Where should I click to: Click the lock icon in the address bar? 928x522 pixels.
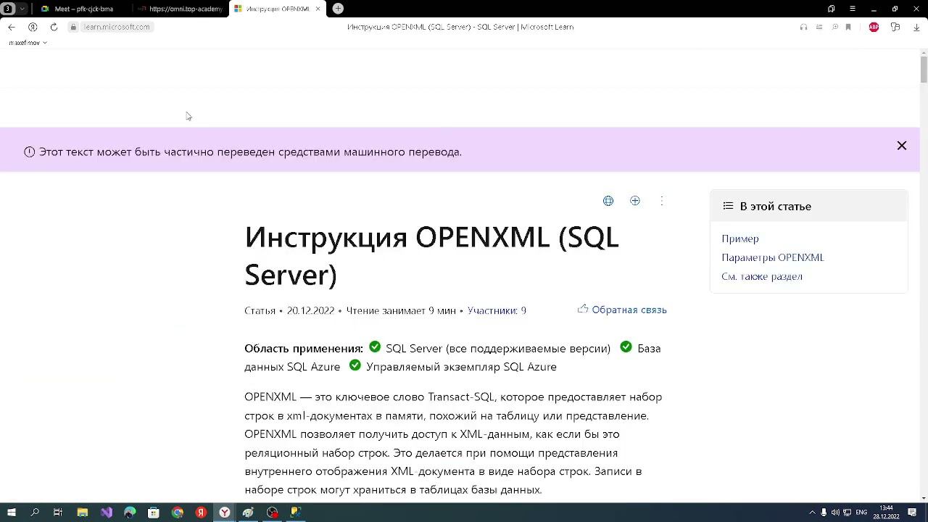[73, 27]
